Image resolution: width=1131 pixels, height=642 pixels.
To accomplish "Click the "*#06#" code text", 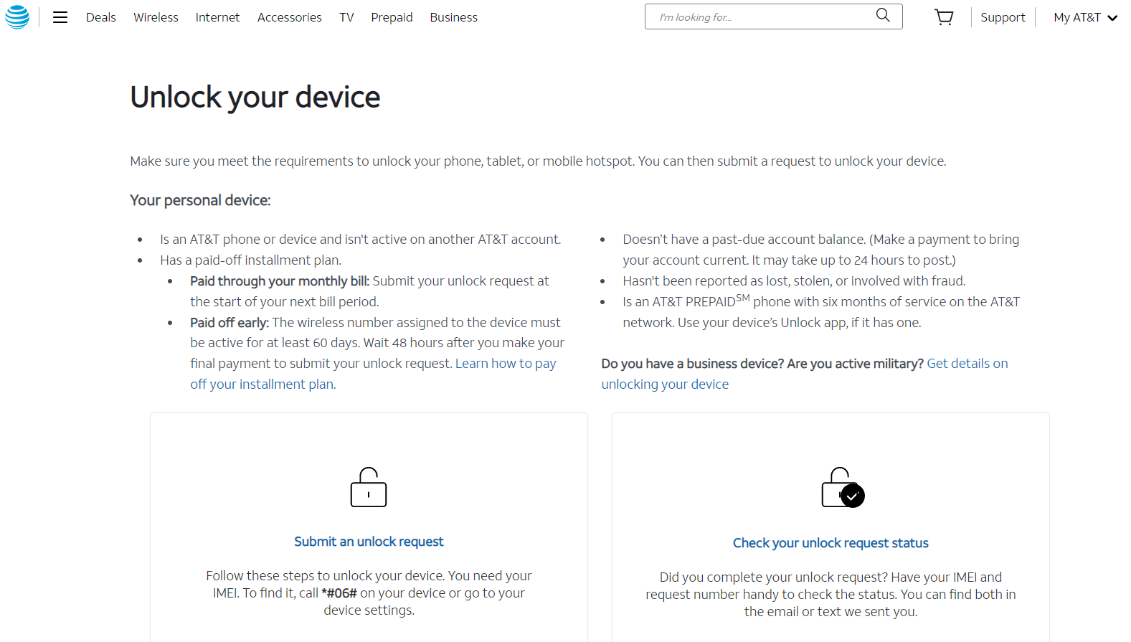I will tap(339, 593).
